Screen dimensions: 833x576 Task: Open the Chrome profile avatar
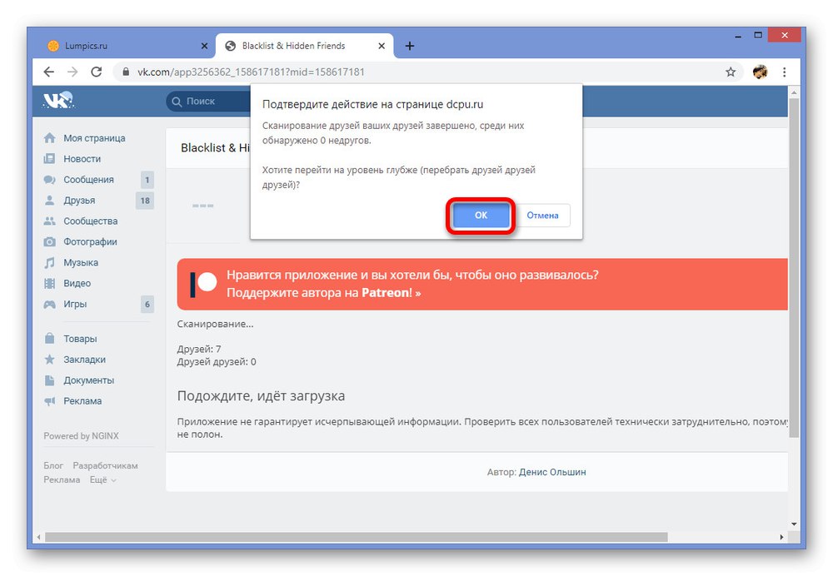click(x=761, y=72)
